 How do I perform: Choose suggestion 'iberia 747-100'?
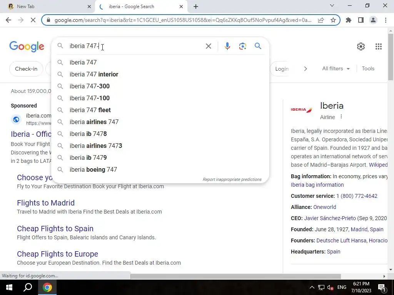(x=160, y=98)
